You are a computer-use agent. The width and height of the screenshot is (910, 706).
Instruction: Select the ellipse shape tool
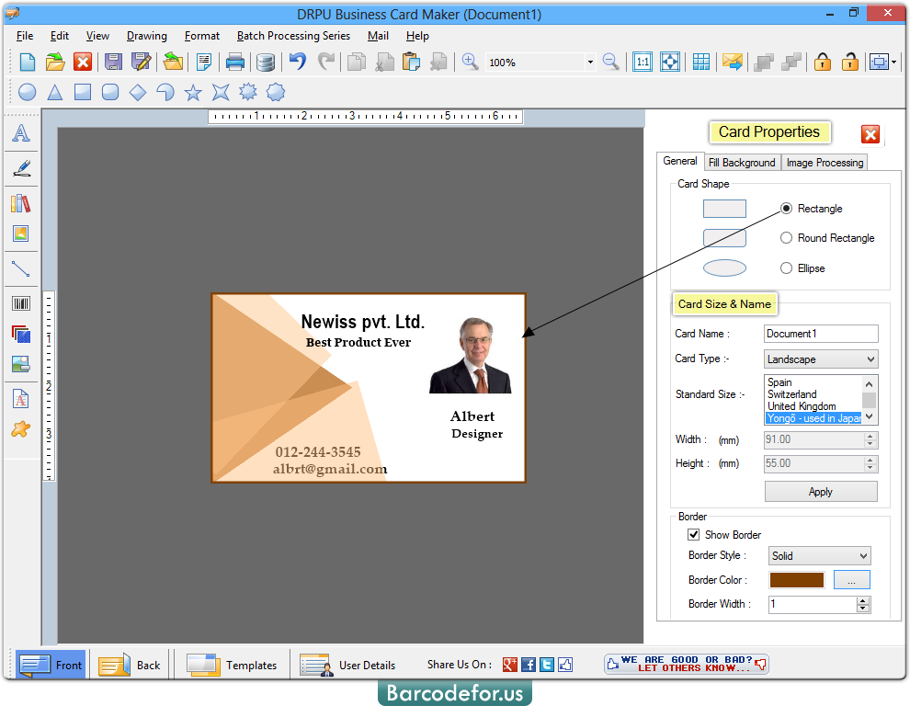click(x=28, y=92)
